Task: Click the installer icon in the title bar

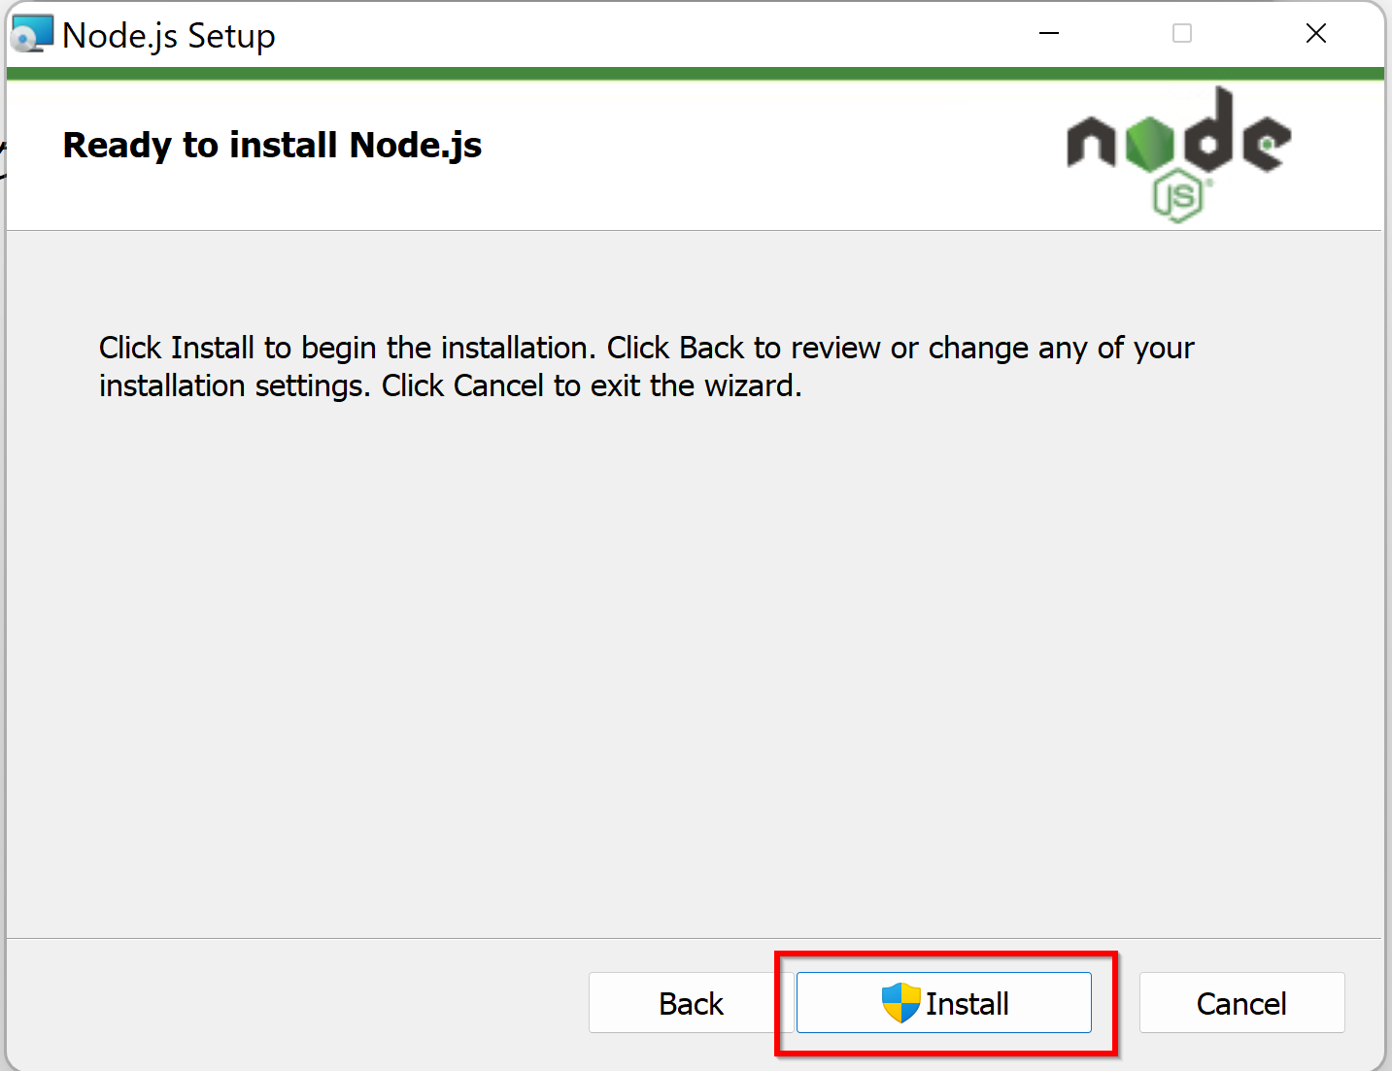Action: click(31, 34)
